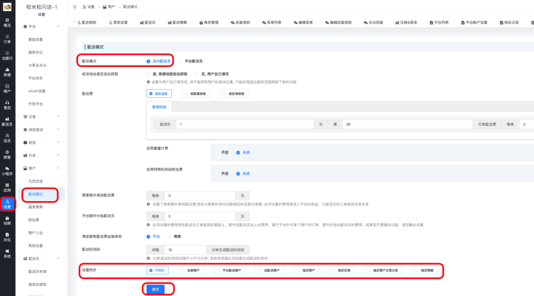The width and height of the screenshot is (534, 296).
Task: Select 固定金额 delivery fee type
Action: click(x=159, y=94)
